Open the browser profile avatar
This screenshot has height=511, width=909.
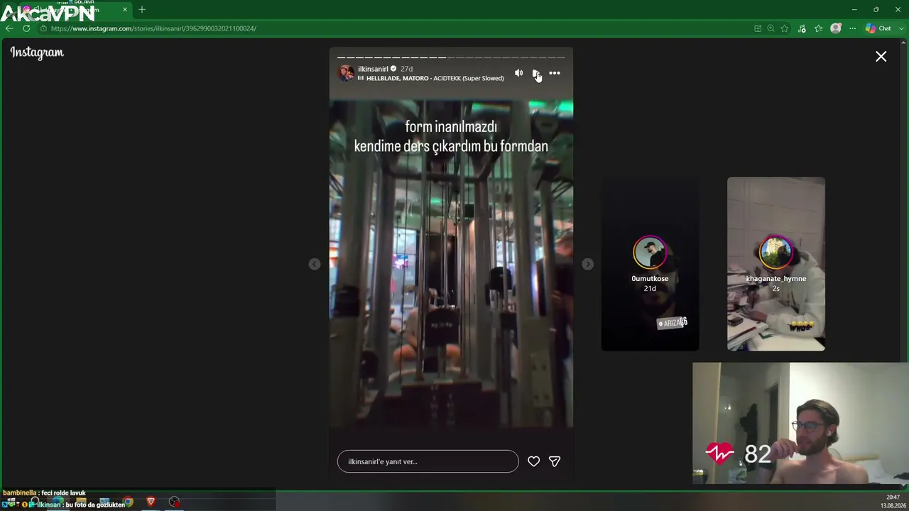pyautogui.click(x=836, y=28)
